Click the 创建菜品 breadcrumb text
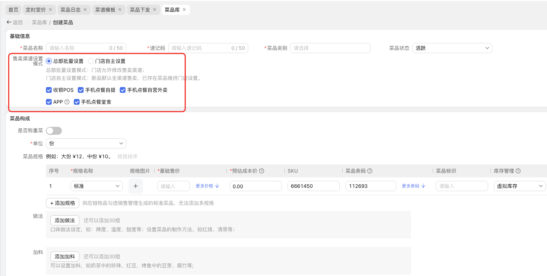 click(63, 22)
